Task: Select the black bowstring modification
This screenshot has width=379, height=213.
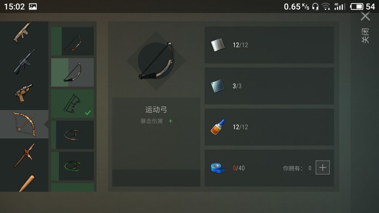Action: [73, 135]
